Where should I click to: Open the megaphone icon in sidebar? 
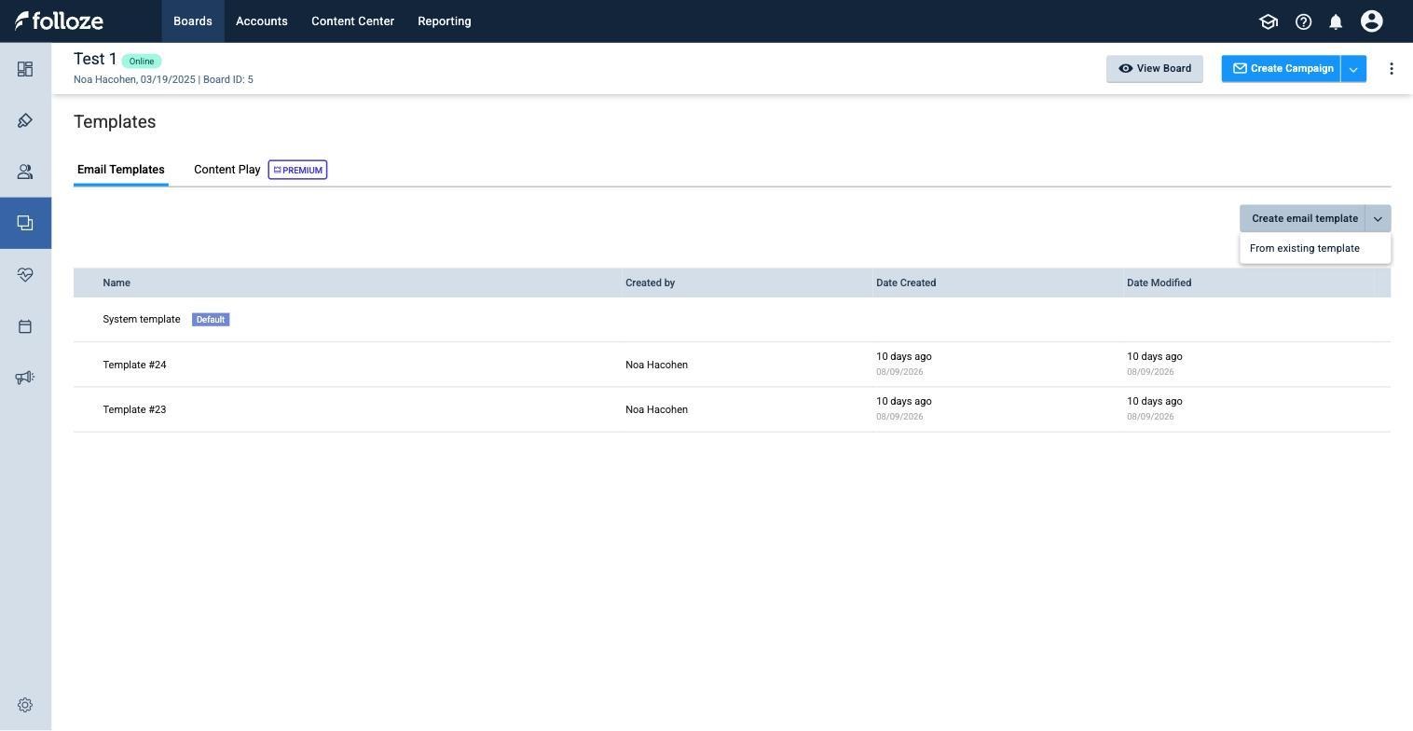pyautogui.click(x=25, y=378)
